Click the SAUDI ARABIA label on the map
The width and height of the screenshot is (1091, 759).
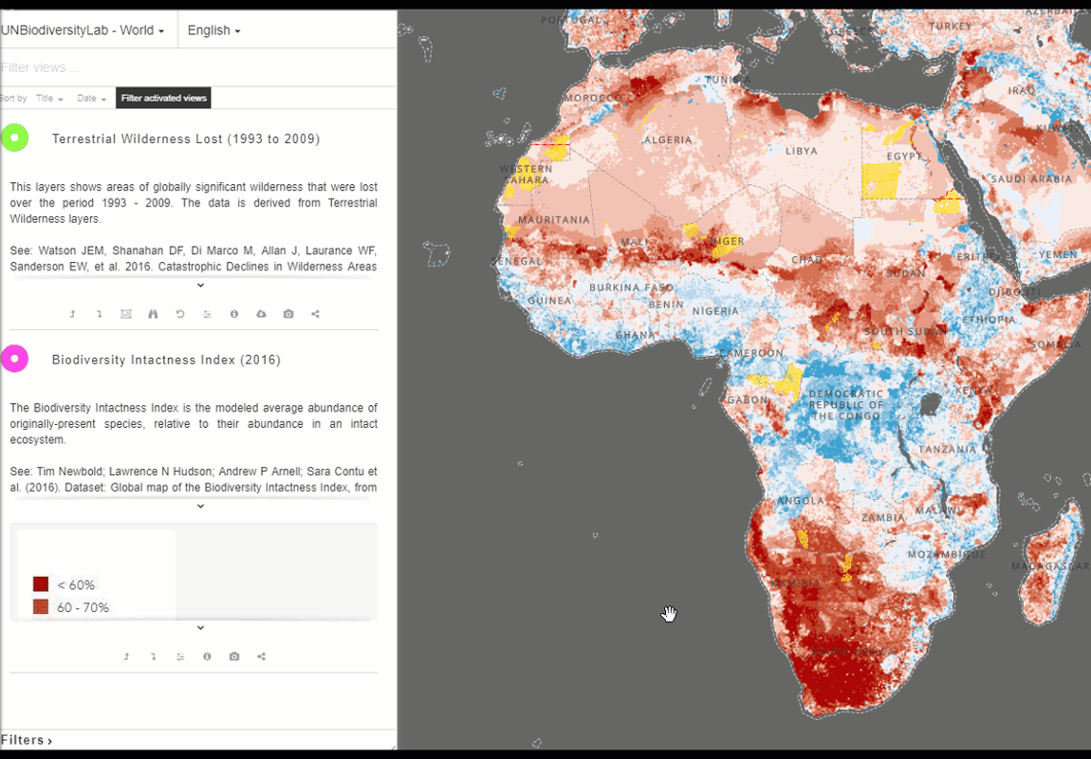tap(1031, 178)
